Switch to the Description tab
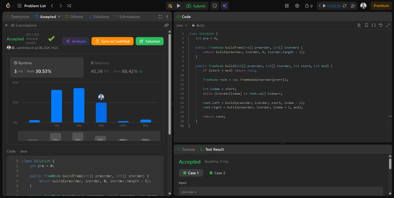The image size is (394, 198). coord(18,17)
